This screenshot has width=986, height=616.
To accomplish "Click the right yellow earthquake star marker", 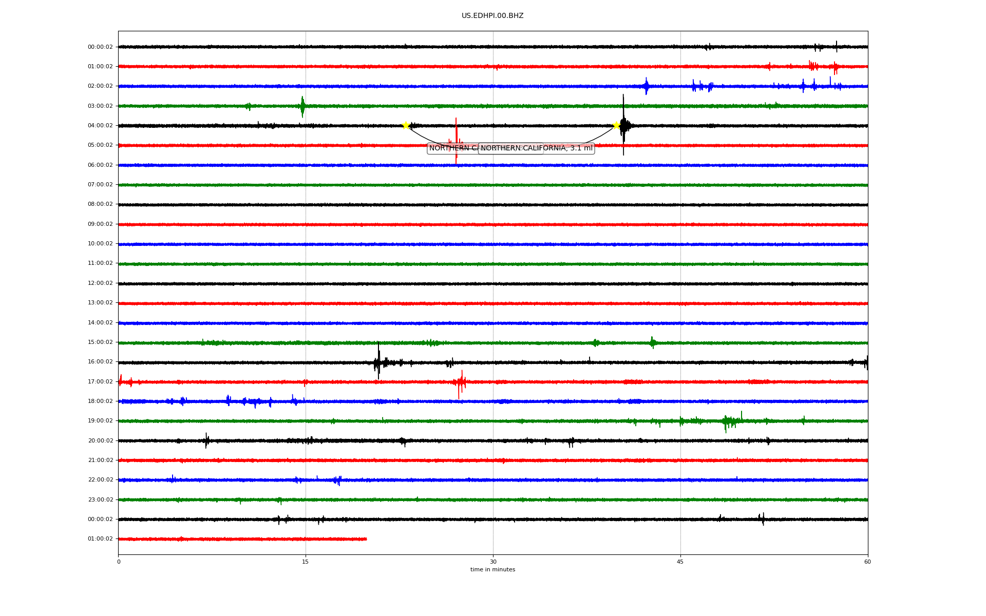I will 616,125.
